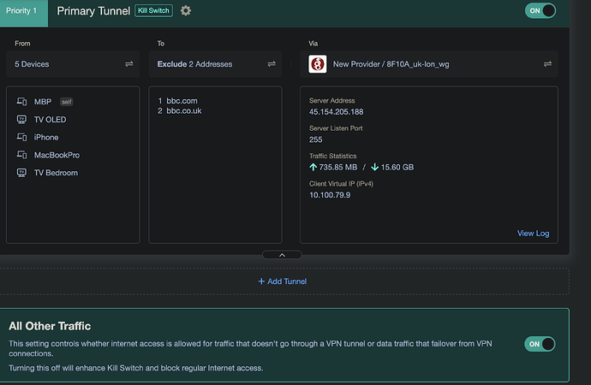Click Add Tunnel button
Screen dimensions: 591x385
tap(283, 281)
